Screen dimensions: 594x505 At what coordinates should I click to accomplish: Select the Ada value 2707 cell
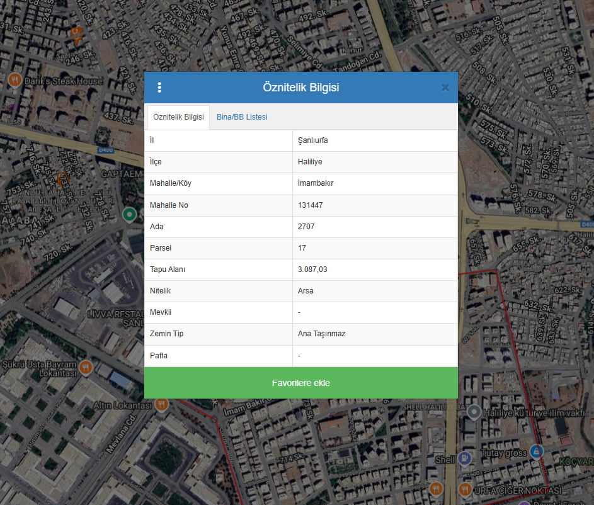[x=306, y=227]
